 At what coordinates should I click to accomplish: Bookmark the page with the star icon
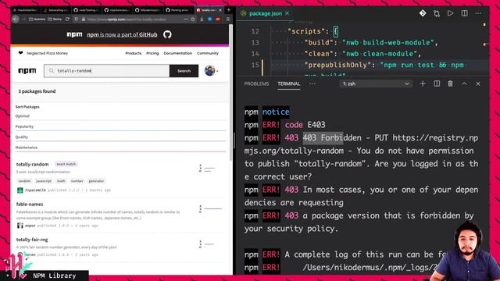tap(193, 19)
